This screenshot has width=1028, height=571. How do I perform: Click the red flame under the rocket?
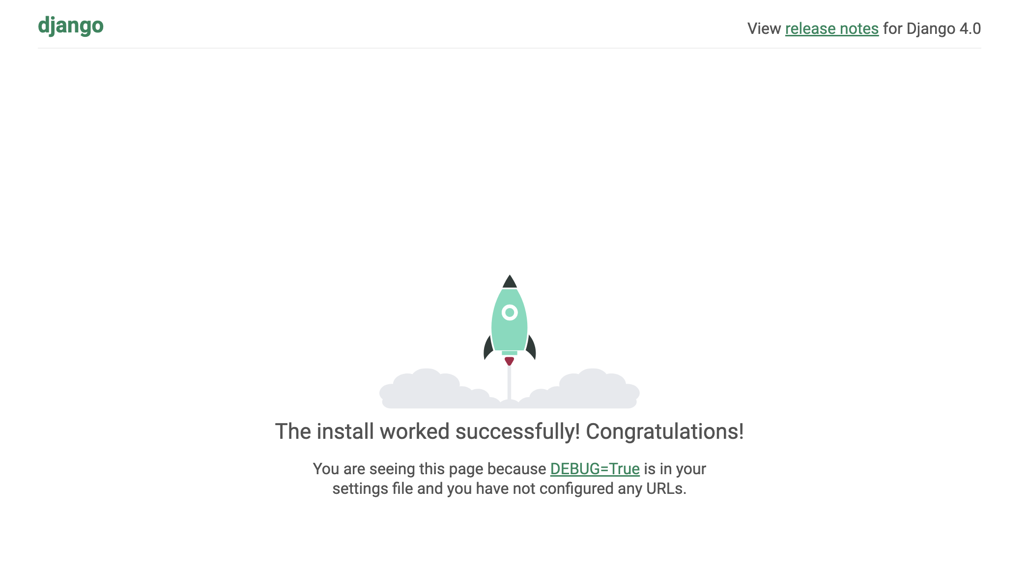click(x=510, y=361)
